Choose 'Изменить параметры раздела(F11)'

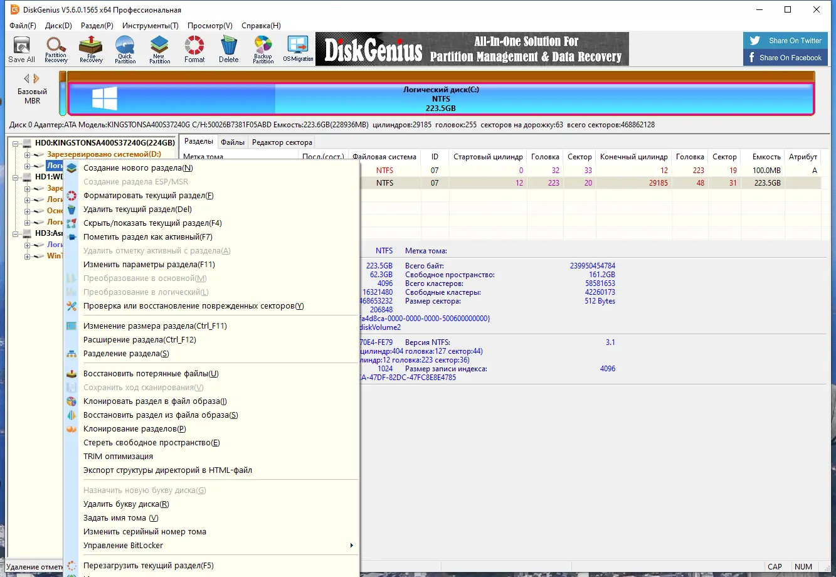211,265
